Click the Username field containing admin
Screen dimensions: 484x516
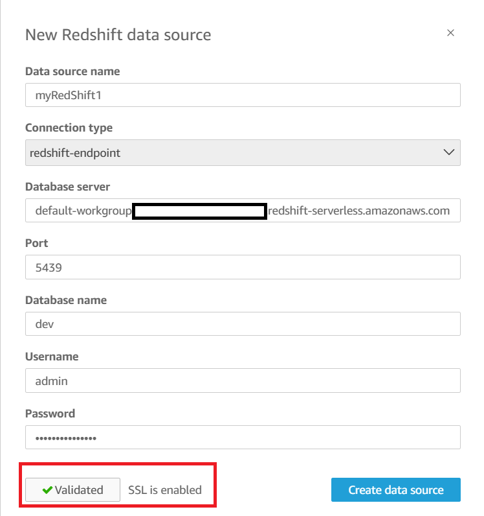tap(243, 381)
